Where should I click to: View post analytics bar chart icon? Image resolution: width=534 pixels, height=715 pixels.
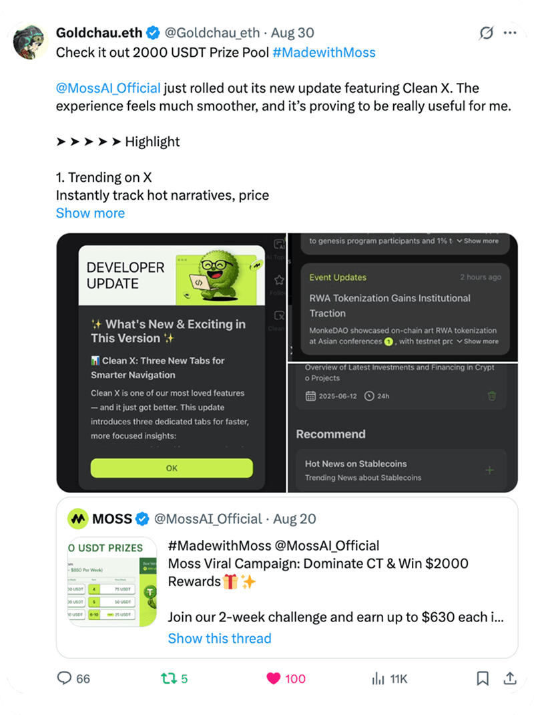click(x=378, y=678)
